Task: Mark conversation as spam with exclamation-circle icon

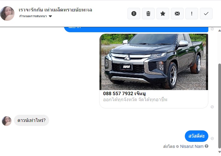Action: point(134,14)
